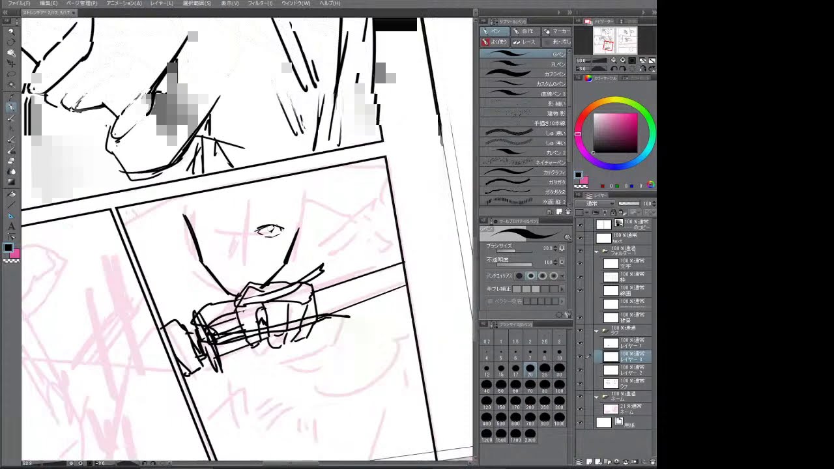
Task: Click the pink background color swatch
Action: click(x=15, y=253)
